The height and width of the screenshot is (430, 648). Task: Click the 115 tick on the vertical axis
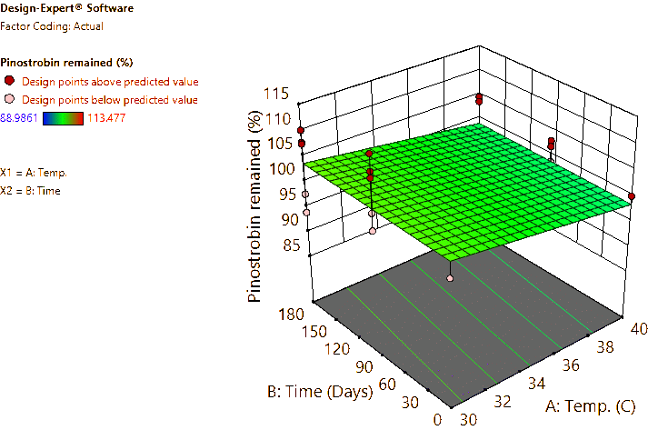pos(277,93)
